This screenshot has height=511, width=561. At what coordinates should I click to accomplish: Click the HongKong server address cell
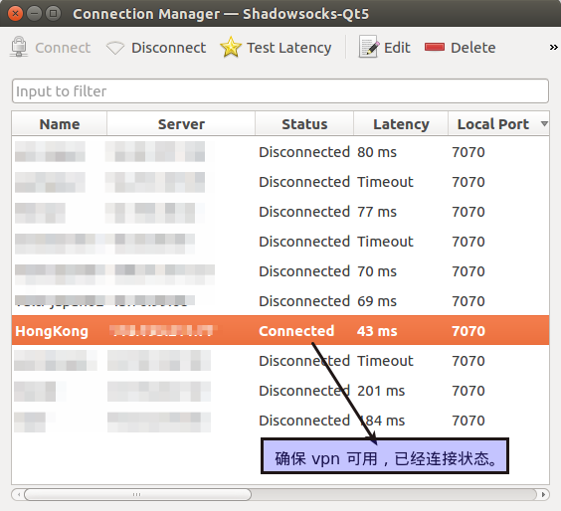click(162, 331)
